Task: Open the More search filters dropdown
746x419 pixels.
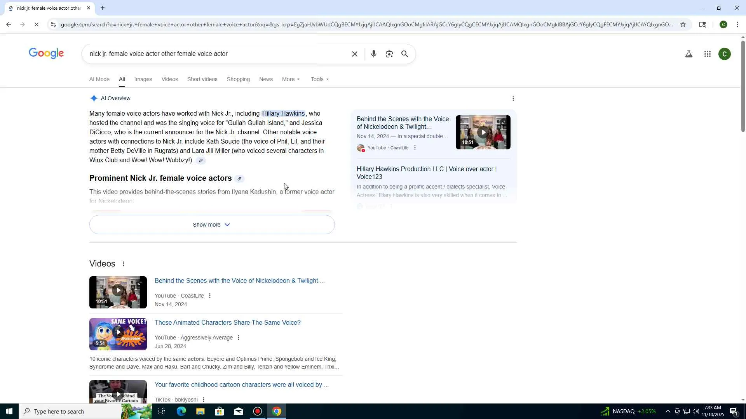Action: click(291, 79)
